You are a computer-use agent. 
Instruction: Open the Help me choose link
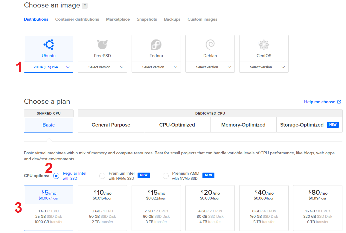pos(319,102)
